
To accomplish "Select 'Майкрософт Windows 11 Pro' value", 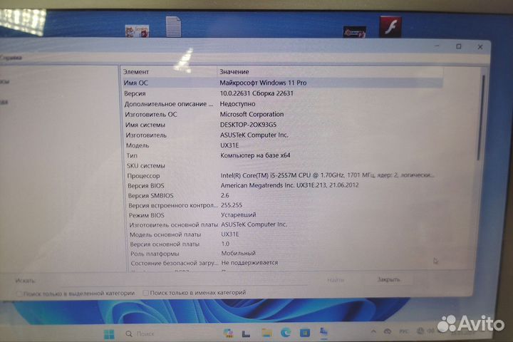I will [x=263, y=83].
